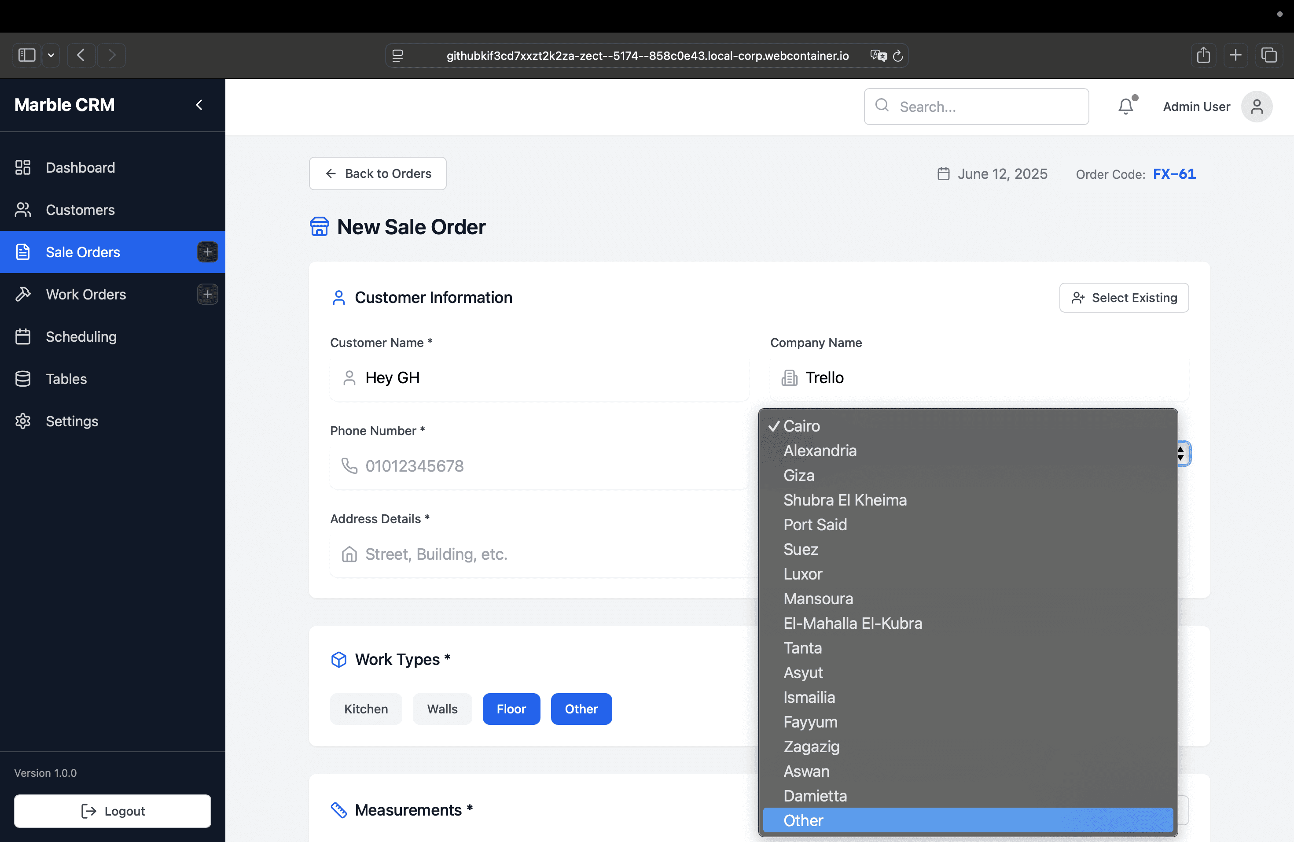Click June 12, 2025 date text
This screenshot has height=842, width=1294.
click(x=1002, y=174)
